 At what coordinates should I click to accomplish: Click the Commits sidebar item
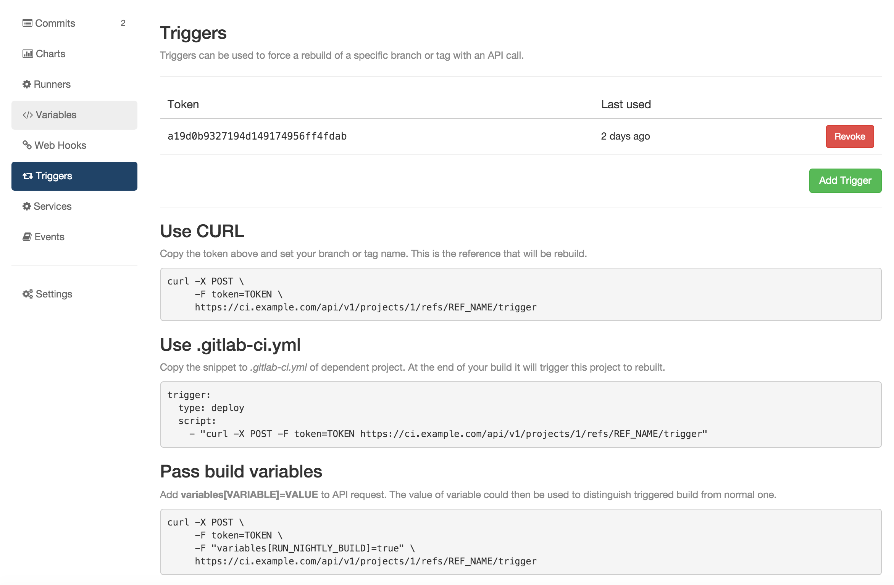(55, 23)
